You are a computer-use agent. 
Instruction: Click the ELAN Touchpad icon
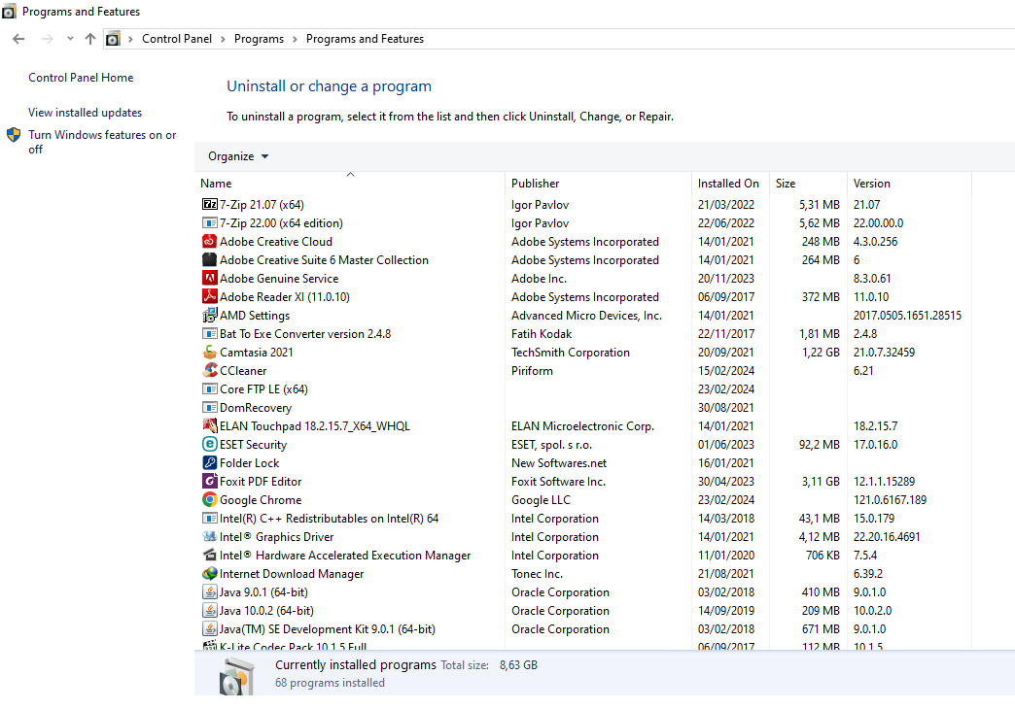point(209,425)
